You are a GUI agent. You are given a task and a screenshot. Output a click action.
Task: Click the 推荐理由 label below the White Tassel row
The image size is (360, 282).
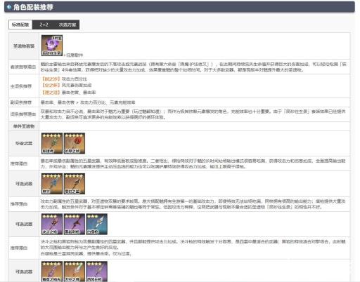point(19,248)
